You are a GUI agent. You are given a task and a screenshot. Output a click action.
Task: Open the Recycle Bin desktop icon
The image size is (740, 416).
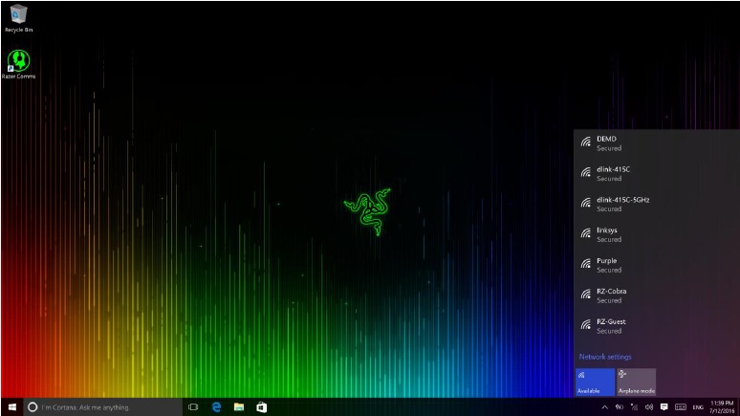18,18
